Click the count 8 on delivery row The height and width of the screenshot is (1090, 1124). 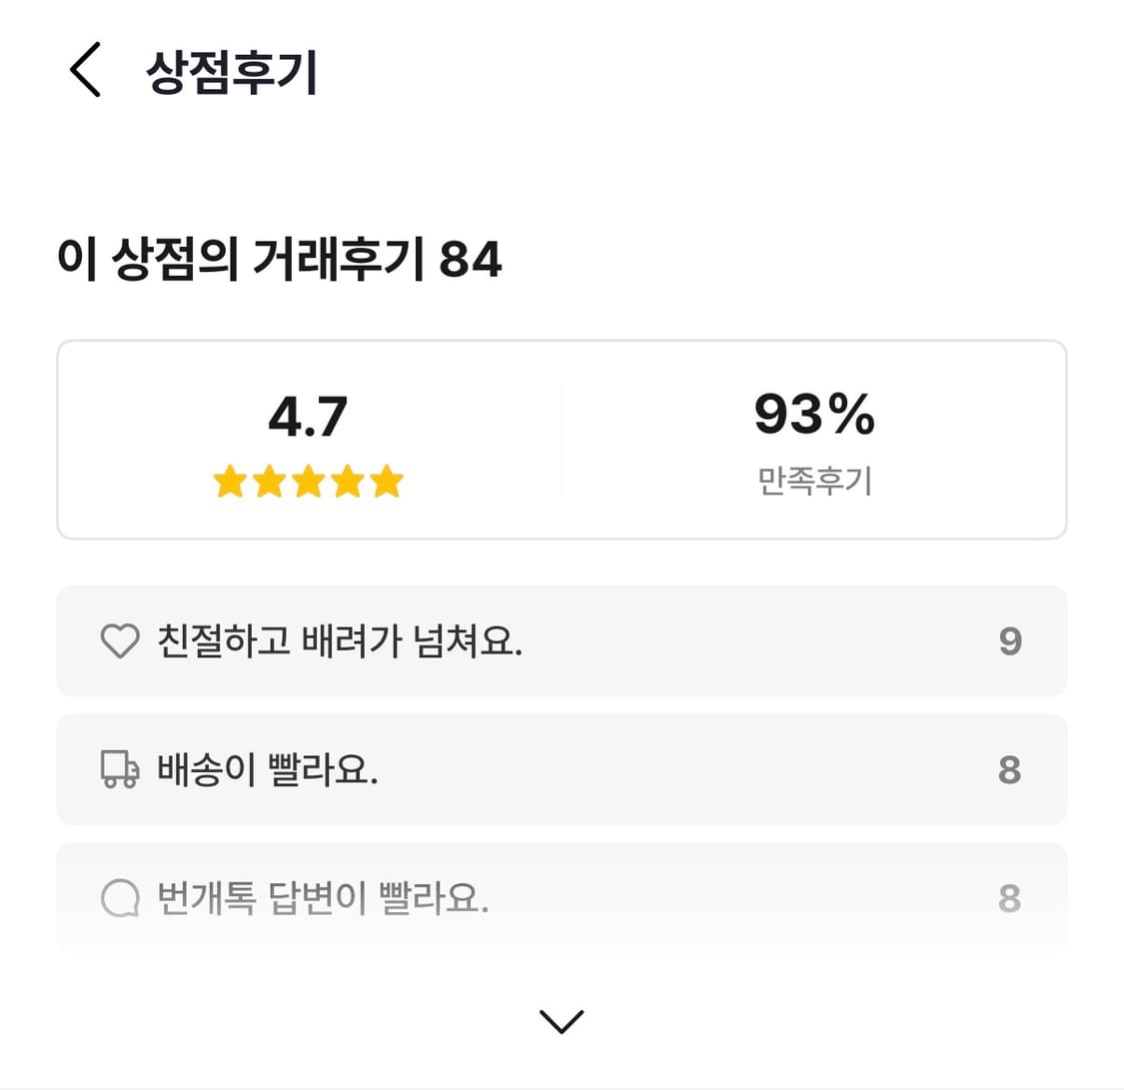tap(1010, 769)
